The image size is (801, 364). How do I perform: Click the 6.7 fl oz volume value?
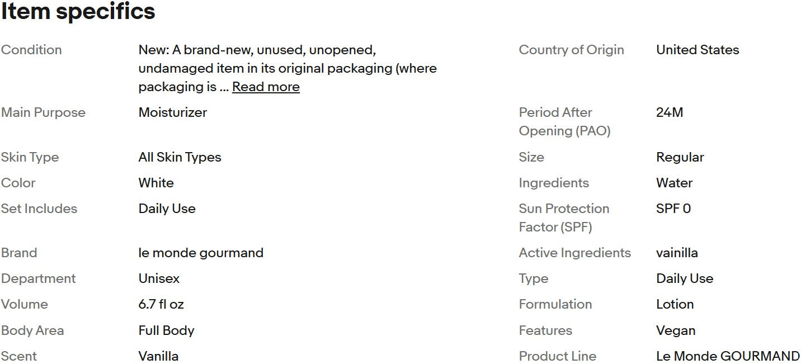pyautogui.click(x=161, y=304)
